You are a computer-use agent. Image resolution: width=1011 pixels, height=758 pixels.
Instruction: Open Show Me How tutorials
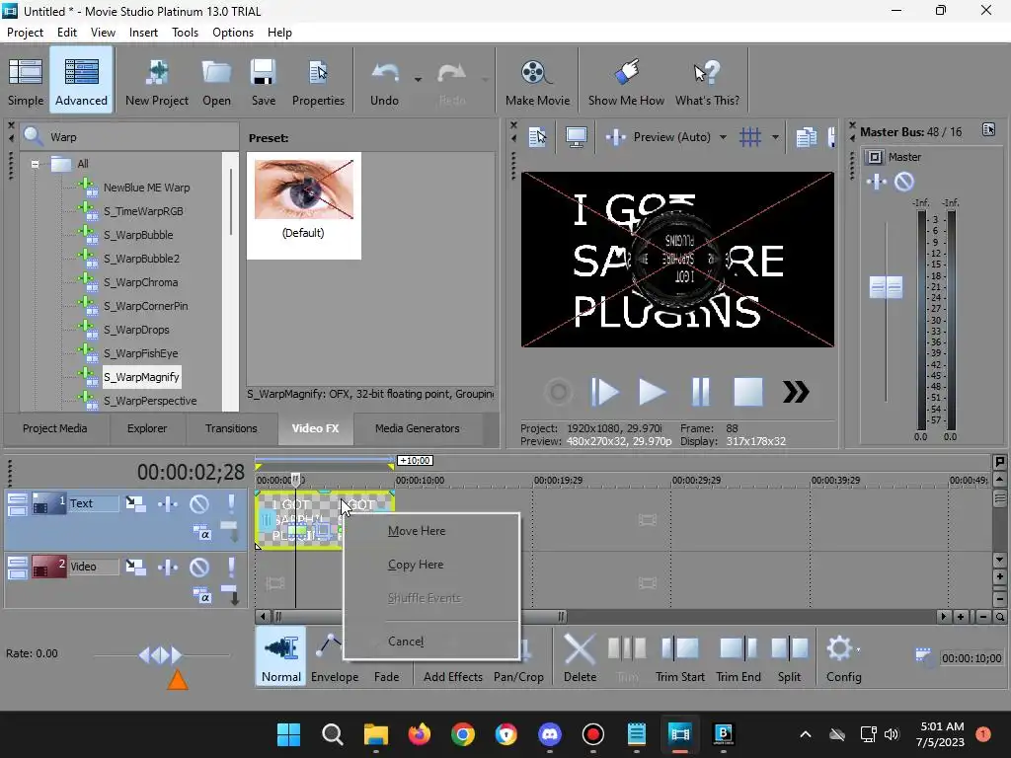[625, 82]
